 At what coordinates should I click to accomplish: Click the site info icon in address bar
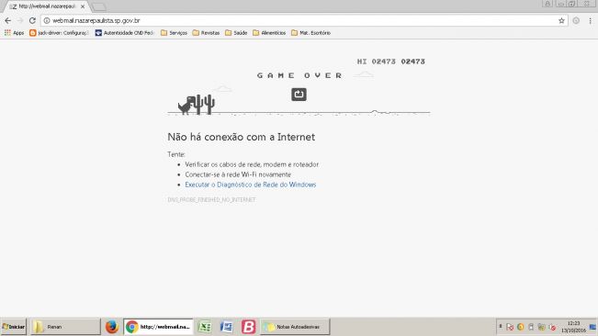[x=47, y=20]
